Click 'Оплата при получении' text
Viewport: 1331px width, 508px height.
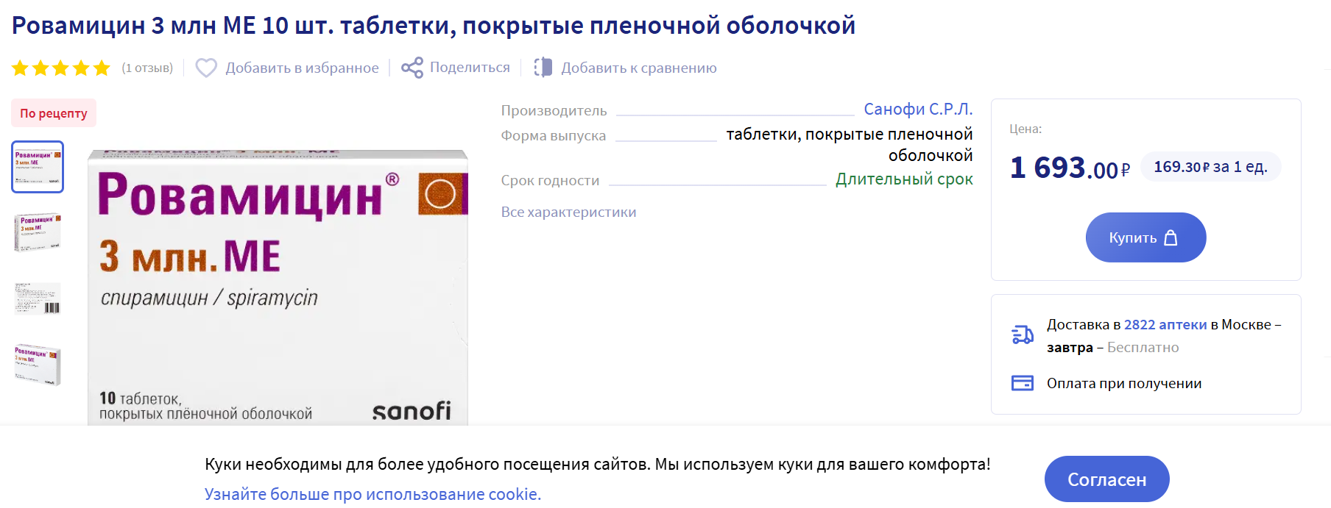click(x=1124, y=383)
